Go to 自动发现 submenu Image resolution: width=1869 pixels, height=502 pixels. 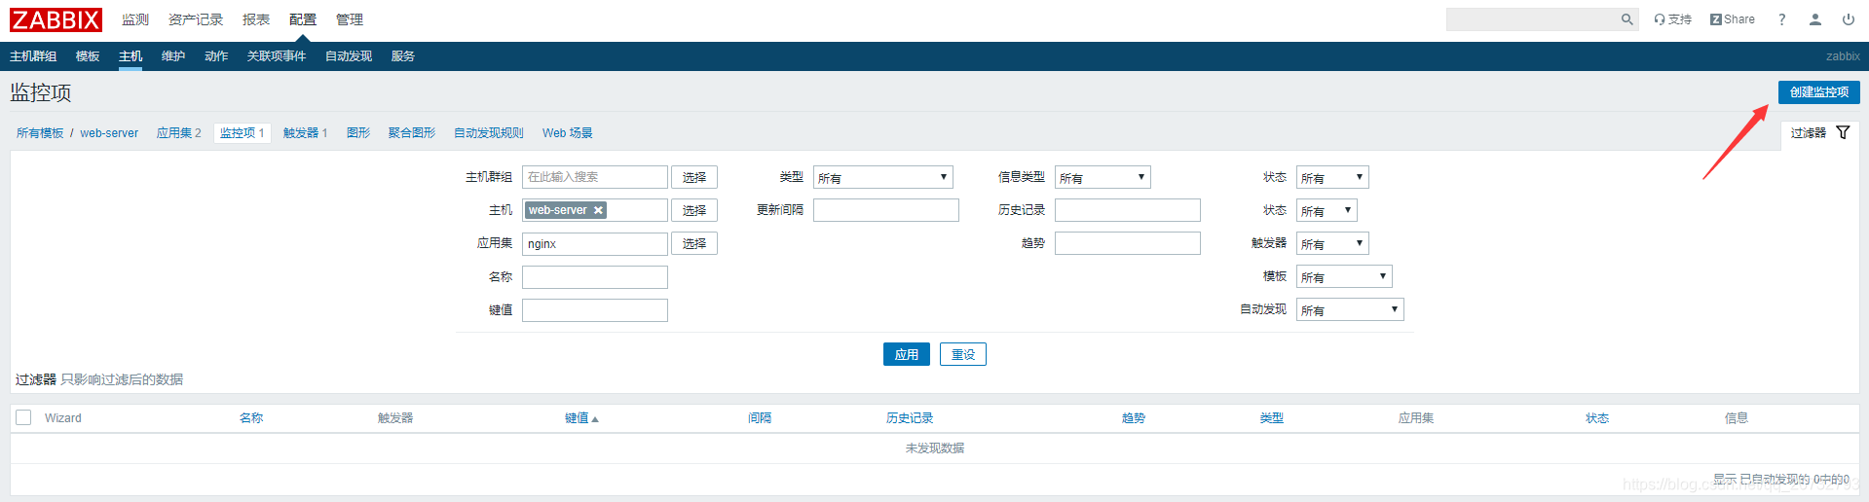349,56
